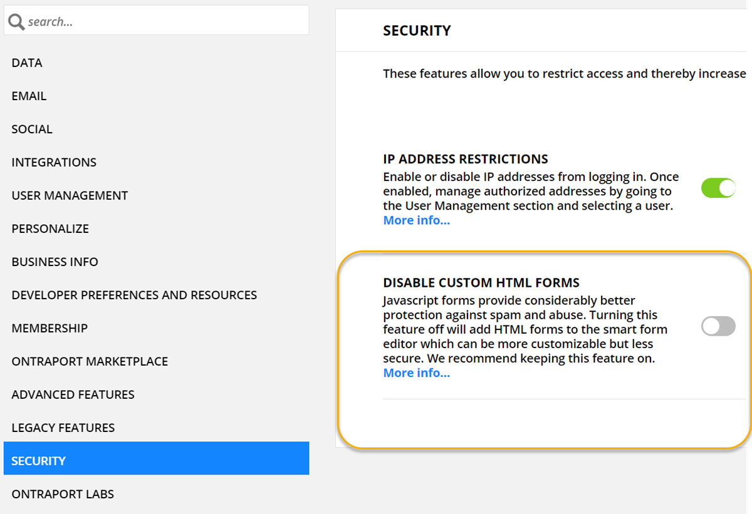Image resolution: width=752 pixels, height=514 pixels.
Task: Go to Email settings
Action: [x=29, y=96]
